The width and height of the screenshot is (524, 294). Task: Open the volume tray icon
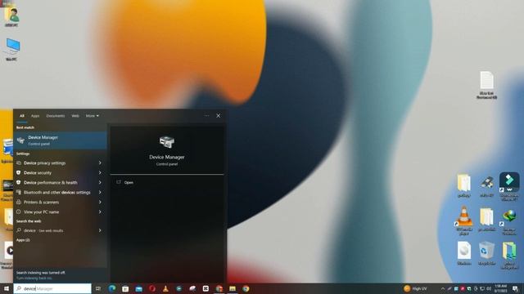pos(489,288)
